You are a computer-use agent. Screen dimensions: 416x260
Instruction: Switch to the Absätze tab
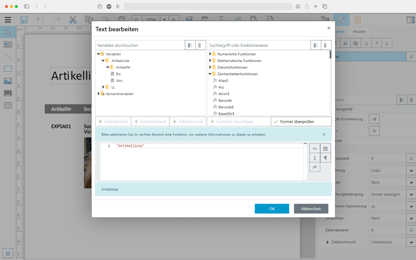click(359, 31)
